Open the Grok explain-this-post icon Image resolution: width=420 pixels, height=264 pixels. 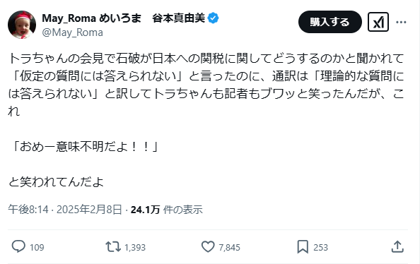(378, 22)
